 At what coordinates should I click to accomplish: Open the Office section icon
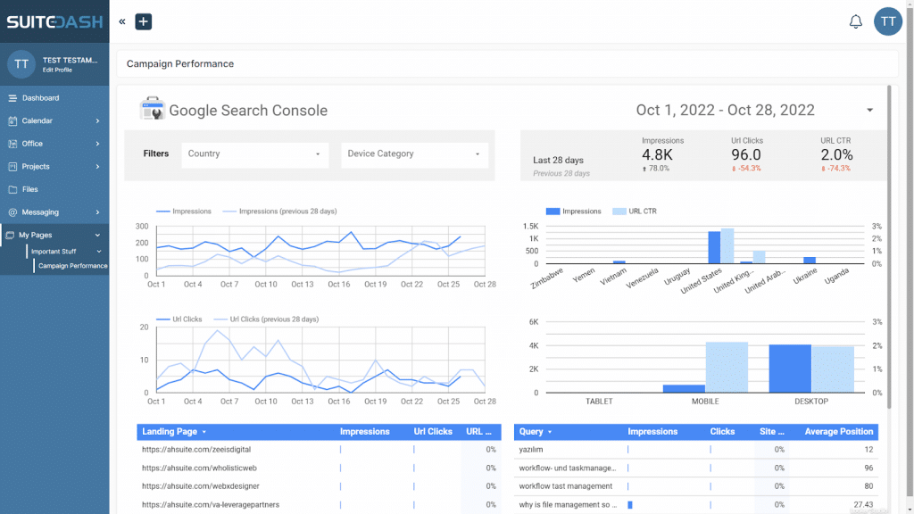12,144
